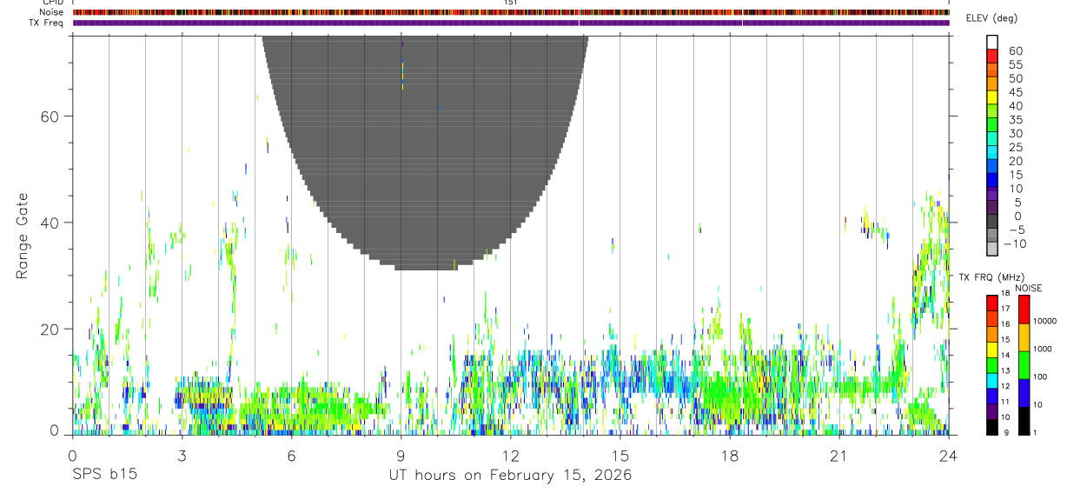Click the yellow segment of TX FRQ colorbar

point(991,350)
